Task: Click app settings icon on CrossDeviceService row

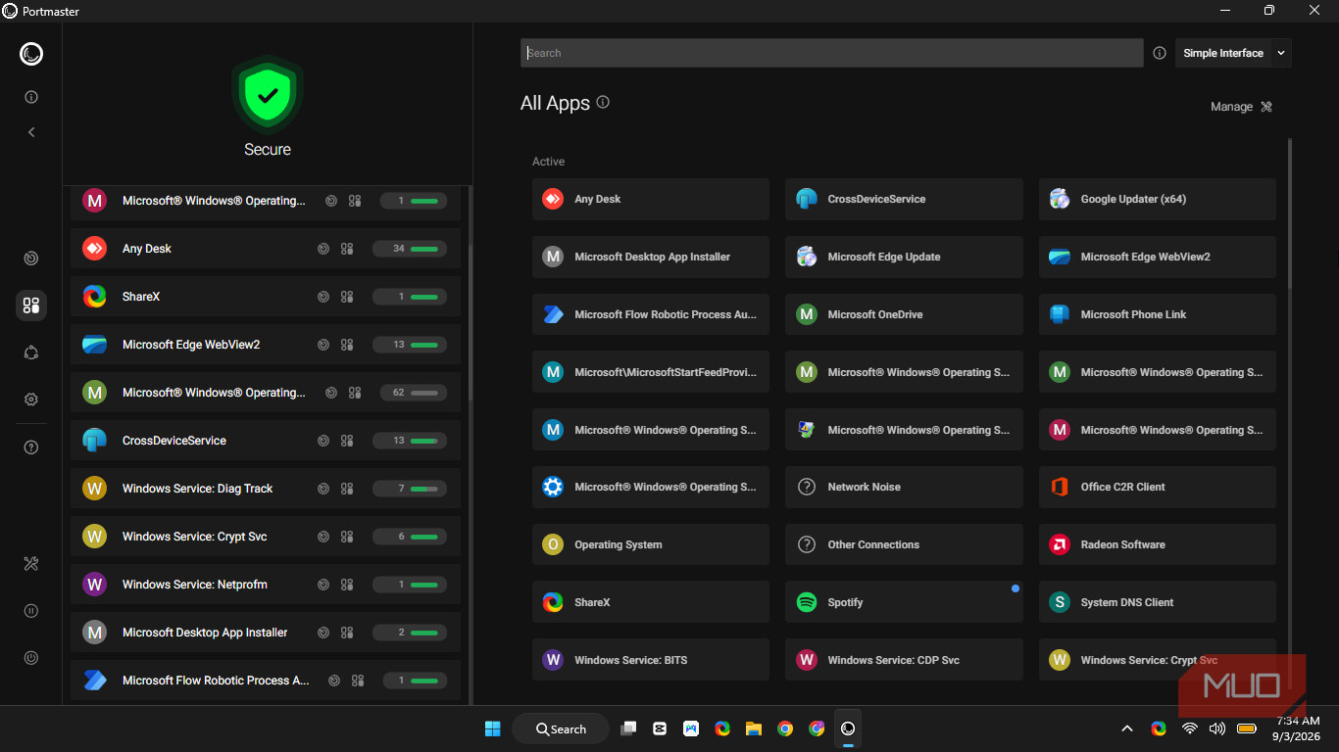Action: tap(347, 441)
